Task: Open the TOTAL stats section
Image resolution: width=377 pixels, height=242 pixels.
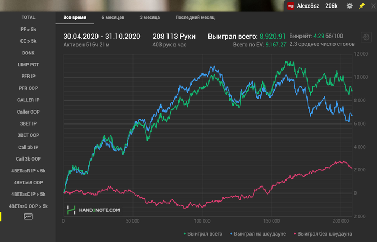Action: 28,17
